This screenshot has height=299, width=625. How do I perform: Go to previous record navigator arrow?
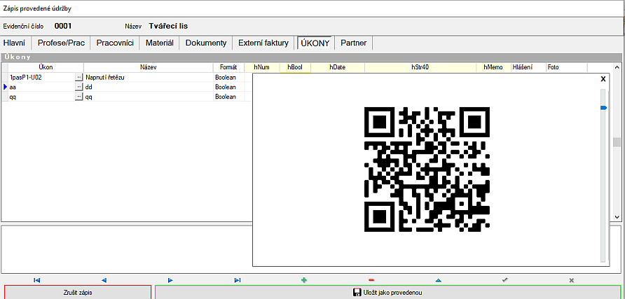tap(104, 280)
